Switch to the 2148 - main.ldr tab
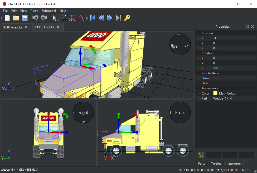This screenshot has height=173, width=257. [x=13, y=27]
